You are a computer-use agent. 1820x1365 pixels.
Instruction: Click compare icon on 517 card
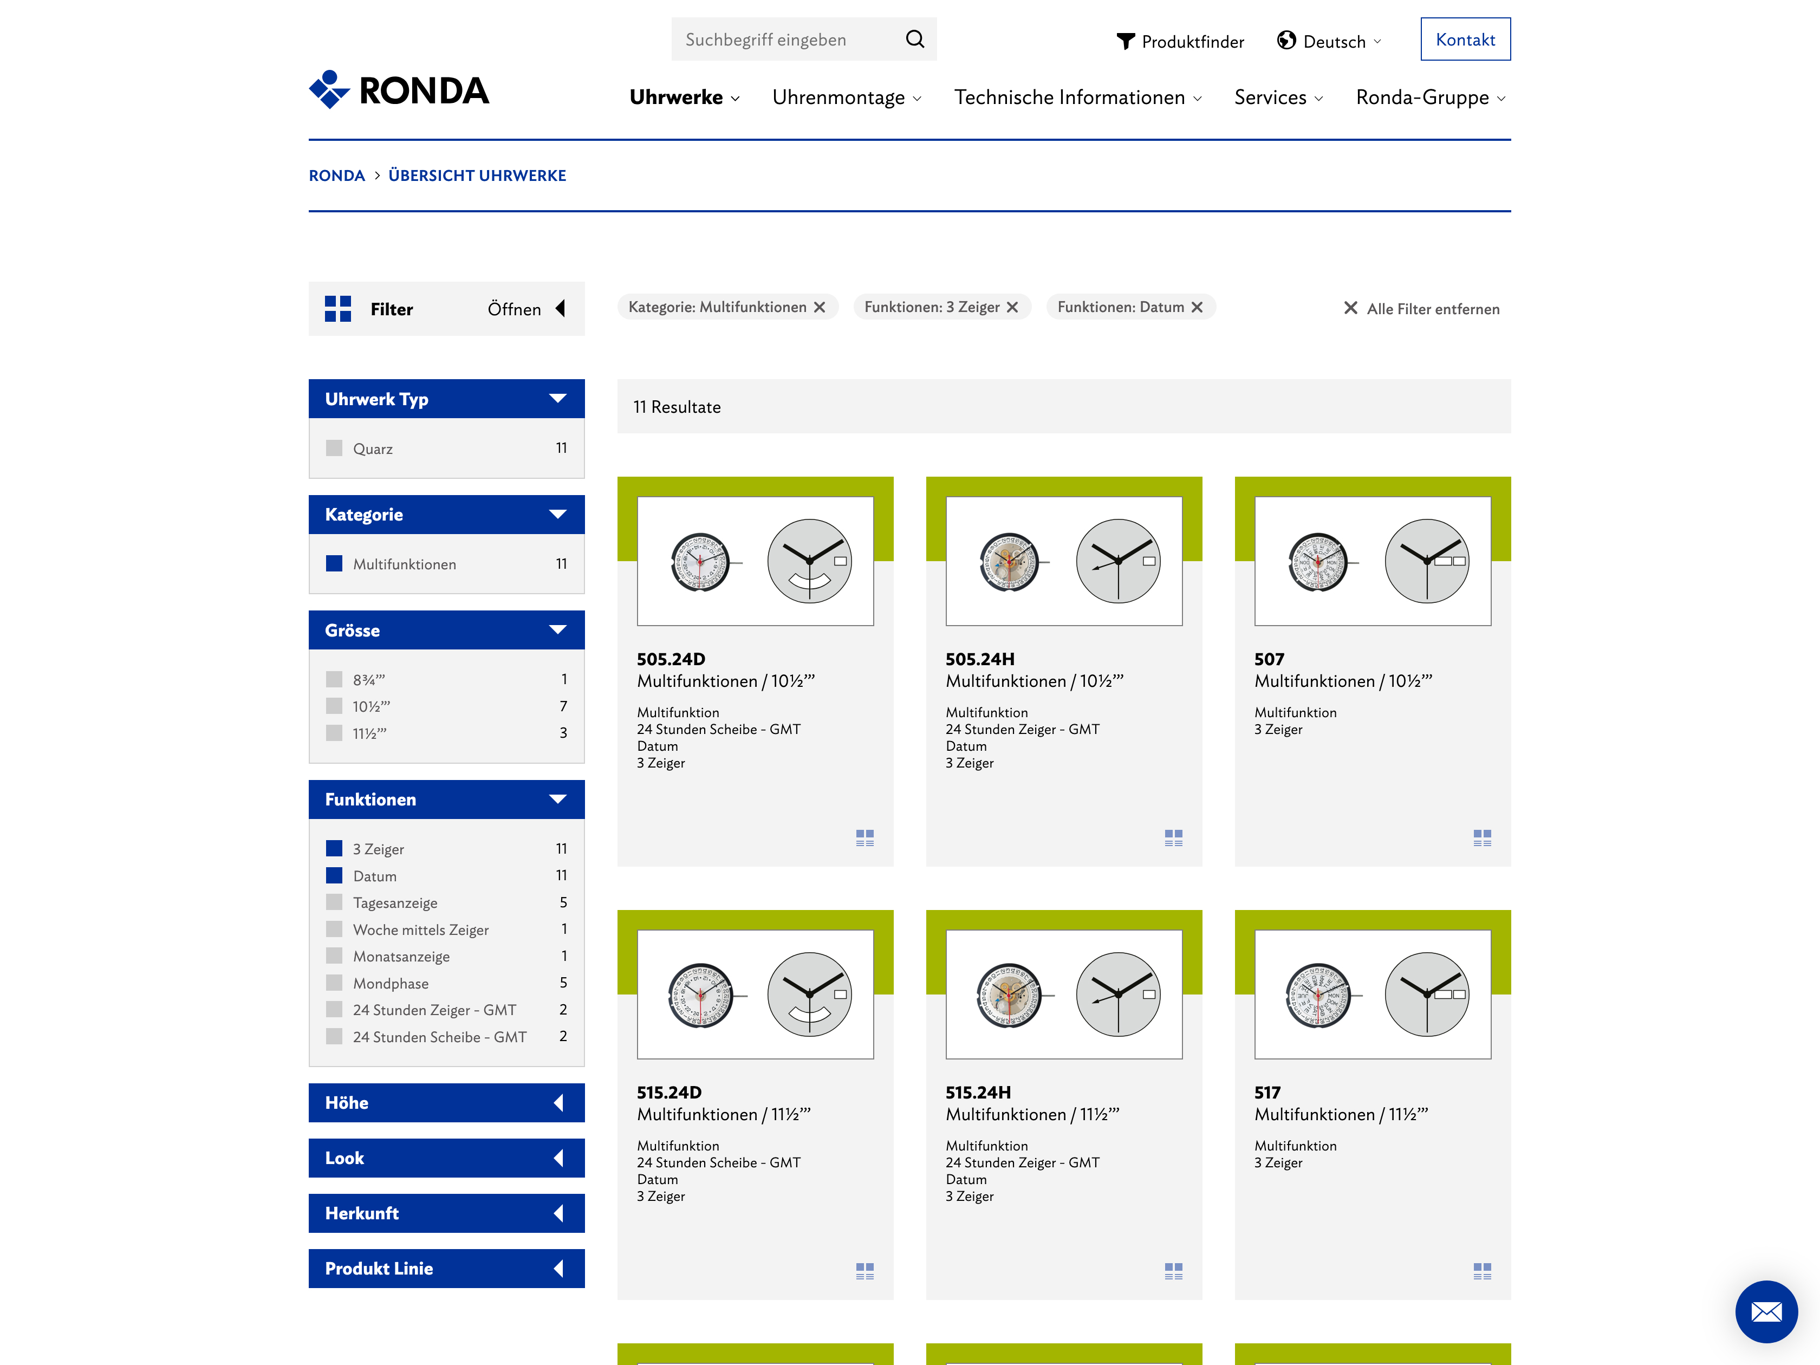(x=1482, y=1271)
